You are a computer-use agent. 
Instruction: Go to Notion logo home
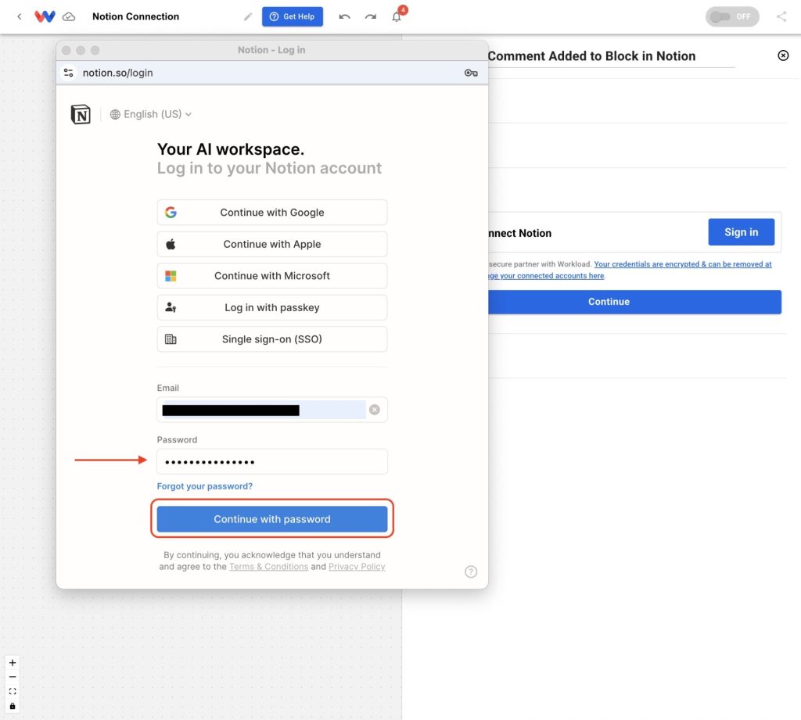pos(81,114)
